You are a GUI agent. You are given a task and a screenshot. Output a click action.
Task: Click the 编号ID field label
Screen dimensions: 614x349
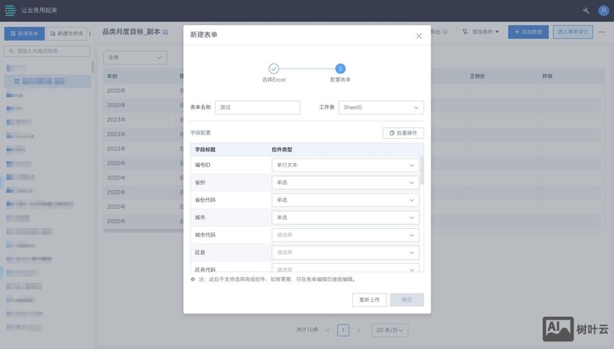tap(202, 165)
